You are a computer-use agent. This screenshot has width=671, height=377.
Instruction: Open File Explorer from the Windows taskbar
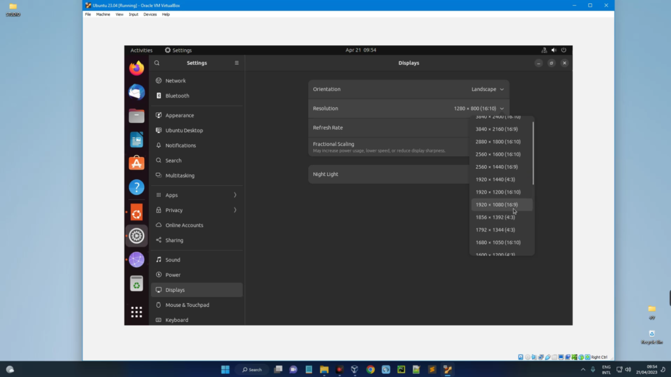[324, 369]
